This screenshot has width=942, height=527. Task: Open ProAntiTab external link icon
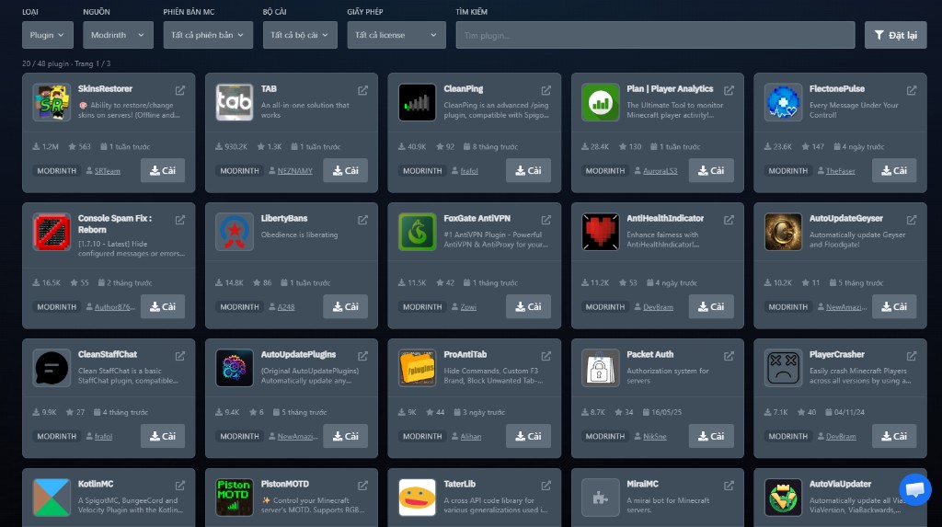click(x=546, y=356)
